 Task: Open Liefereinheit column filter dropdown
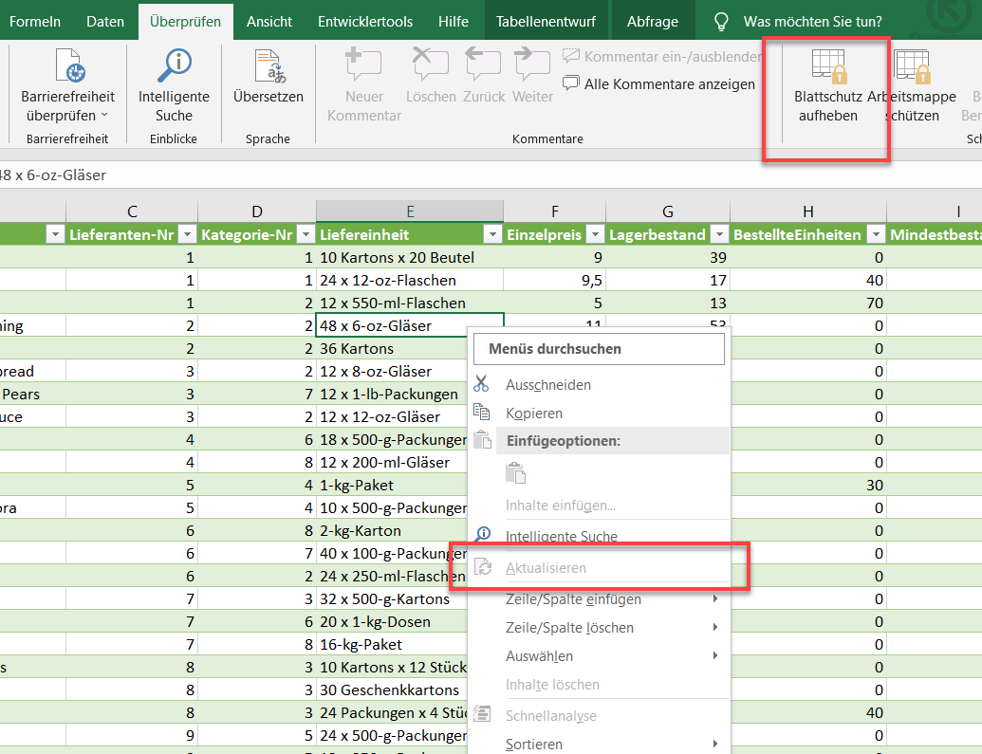(x=492, y=235)
